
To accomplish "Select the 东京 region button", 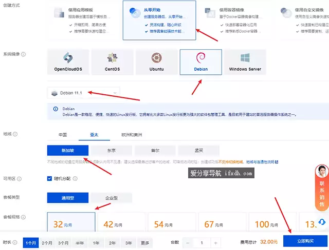I will tap(111, 151).
